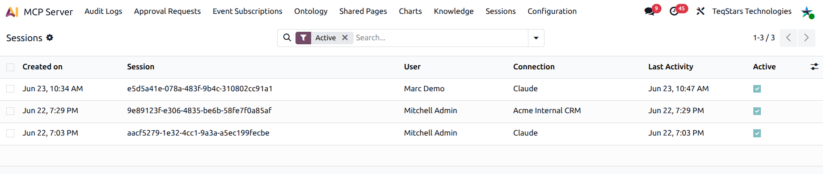Remove the Active filter with its X
This screenshot has width=823, height=174.
point(345,38)
